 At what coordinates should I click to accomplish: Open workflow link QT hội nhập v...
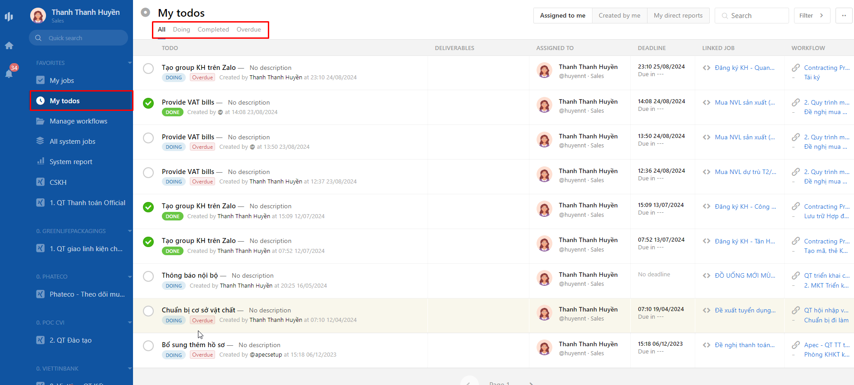pyautogui.click(x=826, y=310)
